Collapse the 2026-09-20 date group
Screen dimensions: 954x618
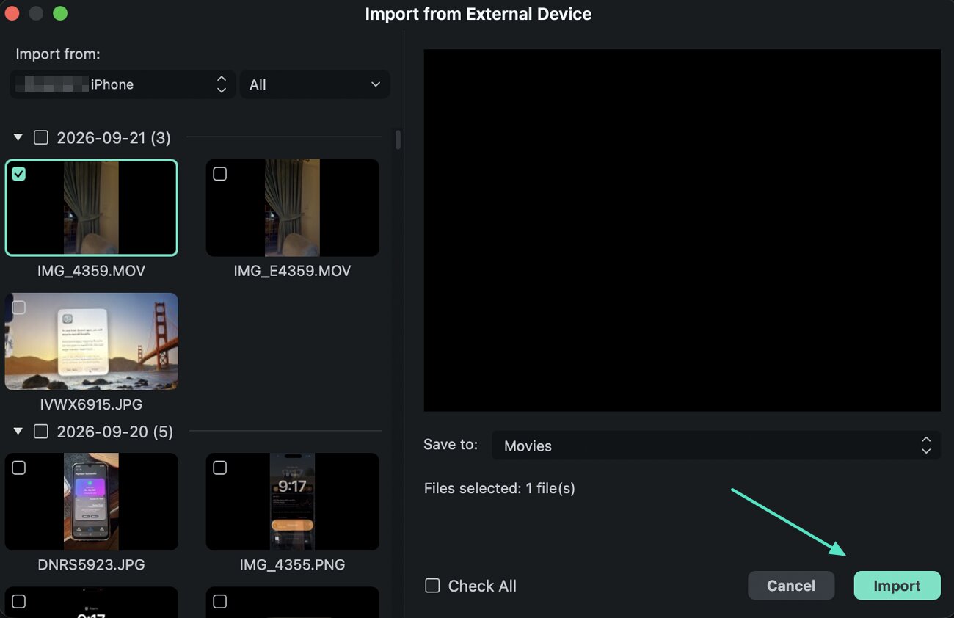tap(18, 432)
